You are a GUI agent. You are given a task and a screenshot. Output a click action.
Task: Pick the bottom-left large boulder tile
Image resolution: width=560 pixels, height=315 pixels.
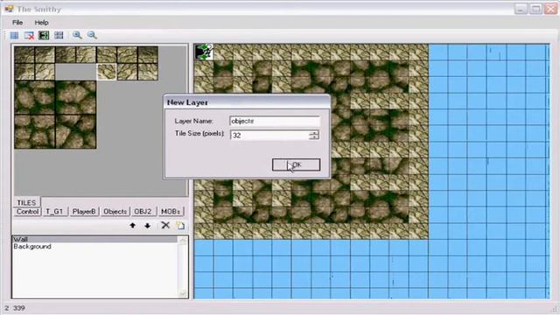(x=35, y=132)
